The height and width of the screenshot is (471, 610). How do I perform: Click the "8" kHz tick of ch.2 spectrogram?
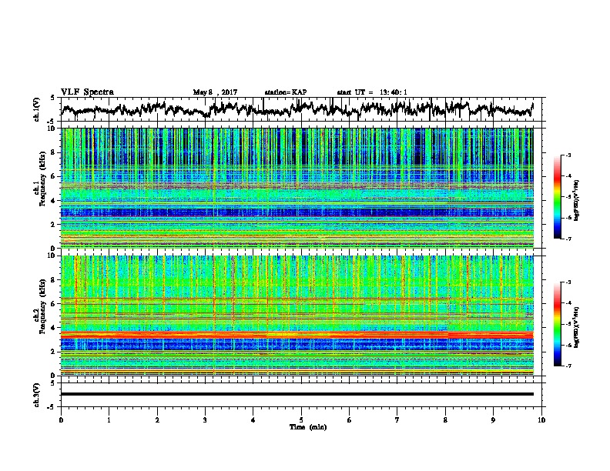coord(54,280)
